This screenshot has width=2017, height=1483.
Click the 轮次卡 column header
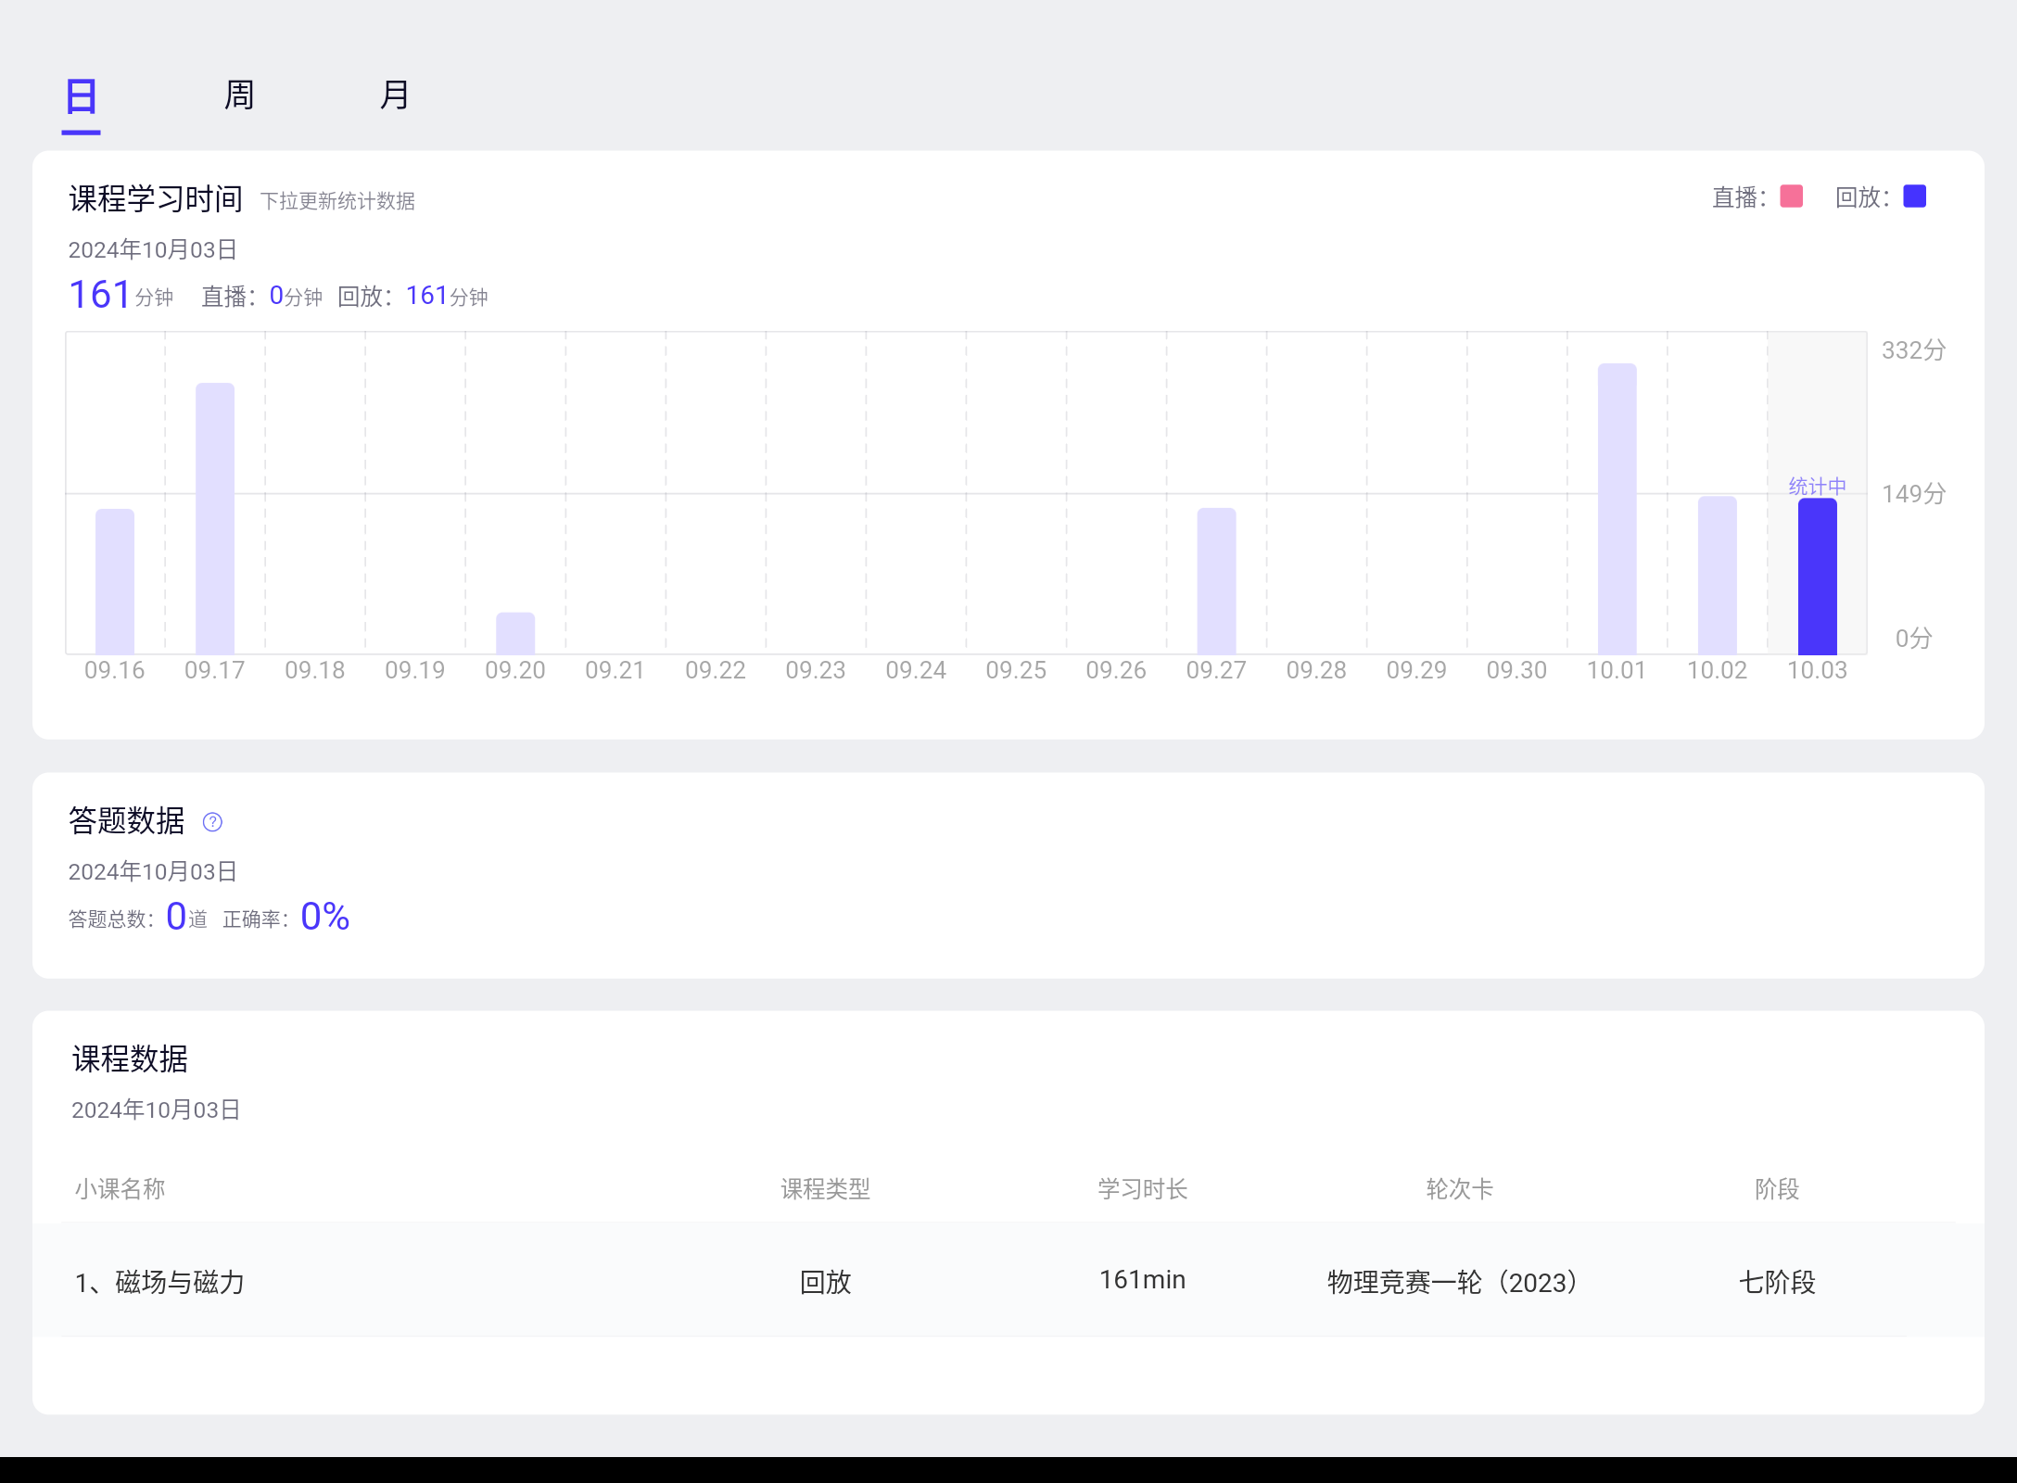tap(1460, 1189)
